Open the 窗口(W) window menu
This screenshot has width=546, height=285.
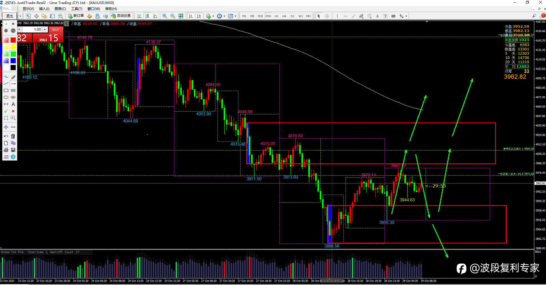[94, 9]
